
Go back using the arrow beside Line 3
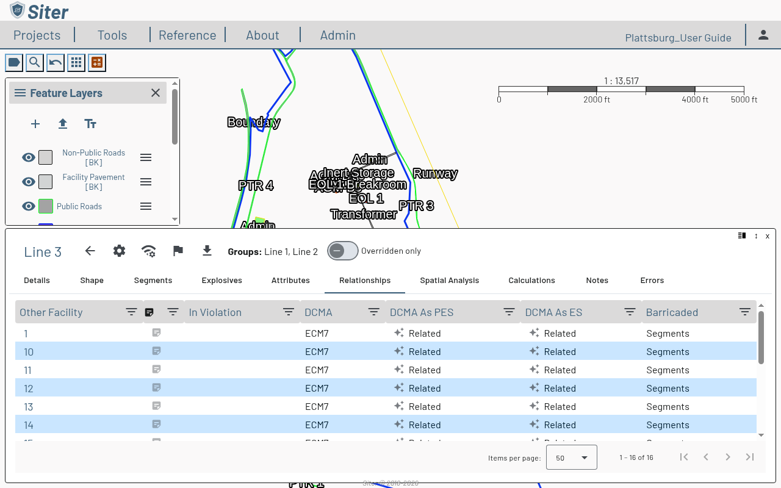pos(90,251)
